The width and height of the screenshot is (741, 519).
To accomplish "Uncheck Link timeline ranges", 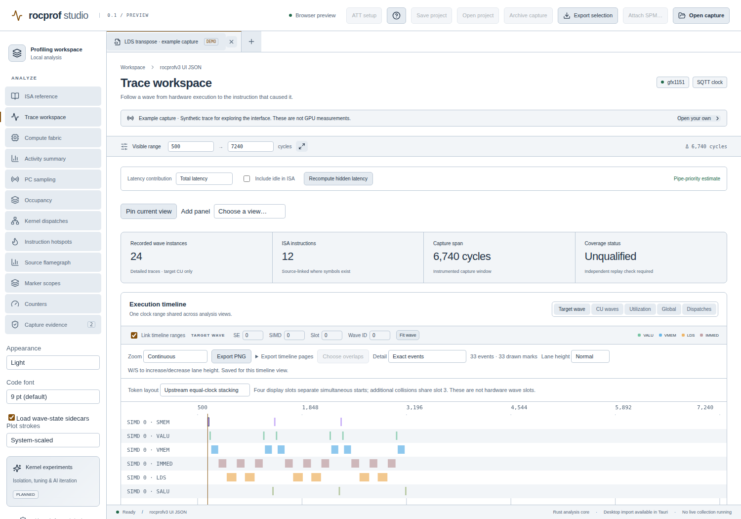I will coord(134,335).
